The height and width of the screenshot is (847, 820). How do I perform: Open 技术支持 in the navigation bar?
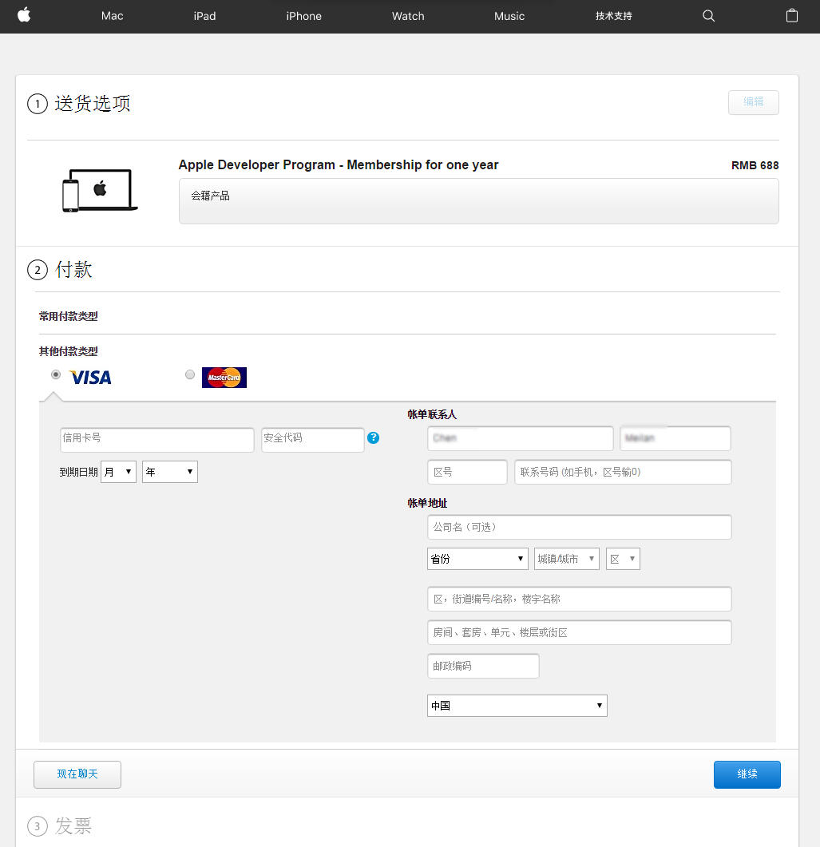click(614, 16)
